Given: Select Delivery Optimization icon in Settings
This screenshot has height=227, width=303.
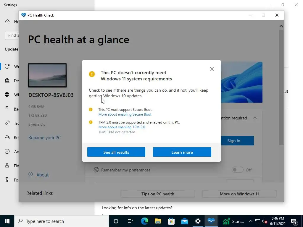Looking at the screenshot, I should 7,80.
